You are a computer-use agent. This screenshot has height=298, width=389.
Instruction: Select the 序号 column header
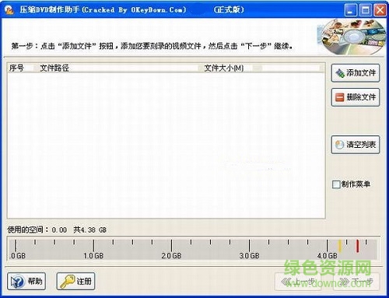click(x=20, y=68)
